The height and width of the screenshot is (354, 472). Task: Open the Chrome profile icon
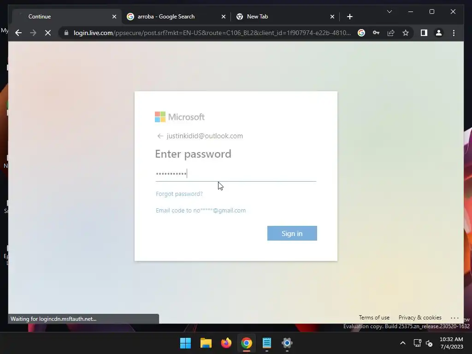pyautogui.click(x=439, y=33)
